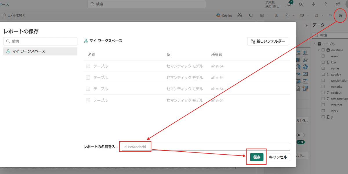The image size is (348, 174).
Task: Click the save icon in the report toolbar
Action: tap(341, 15)
